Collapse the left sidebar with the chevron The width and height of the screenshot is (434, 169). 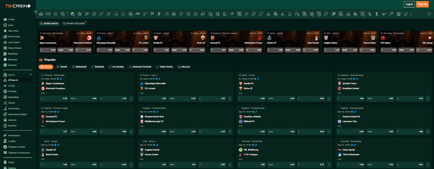pyautogui.click(x=36, y=12)
